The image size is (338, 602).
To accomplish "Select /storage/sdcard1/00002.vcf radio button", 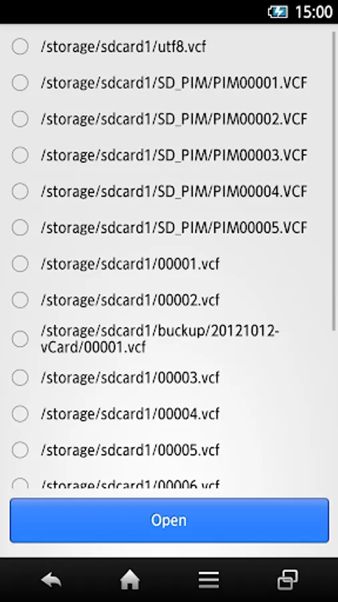I will tap(20, 300).
